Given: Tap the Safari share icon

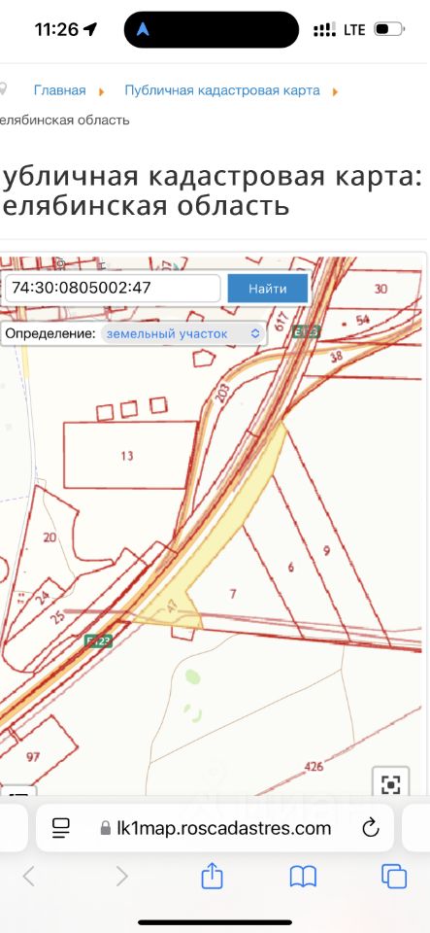Looking at the screenshot, I should click(x=212, y=877).
